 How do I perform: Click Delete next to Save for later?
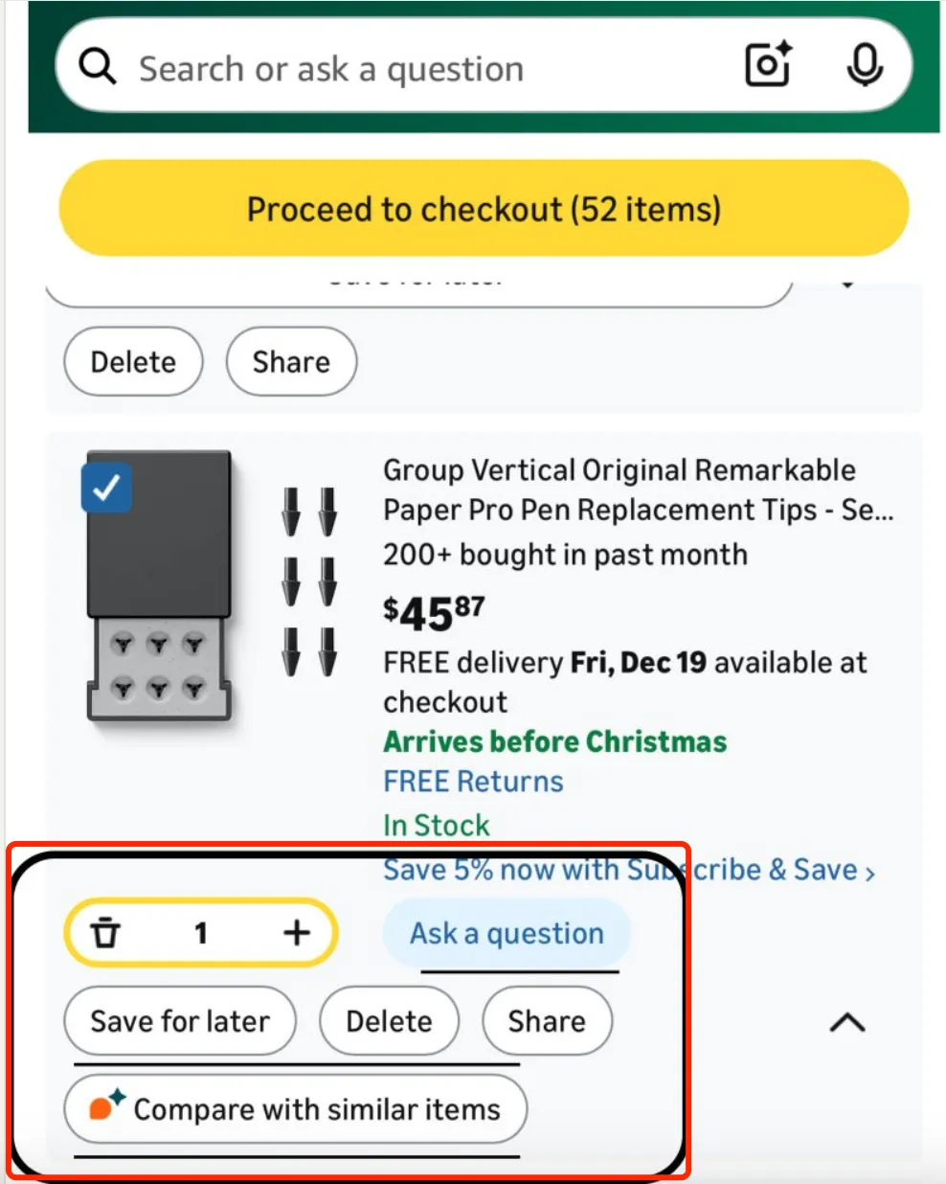(x=389, y=1021)
